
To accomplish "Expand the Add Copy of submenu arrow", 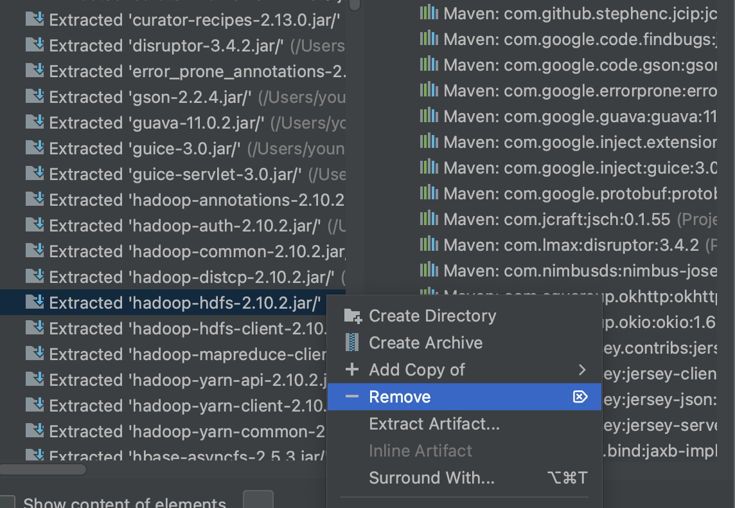I will pos(581,370).
